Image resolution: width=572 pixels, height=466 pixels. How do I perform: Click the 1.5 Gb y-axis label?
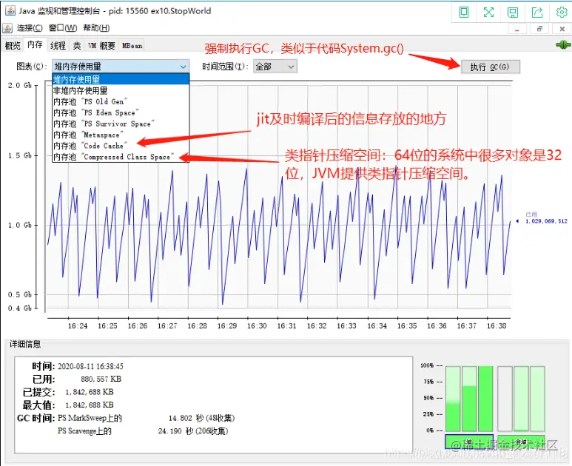[20, 155]
